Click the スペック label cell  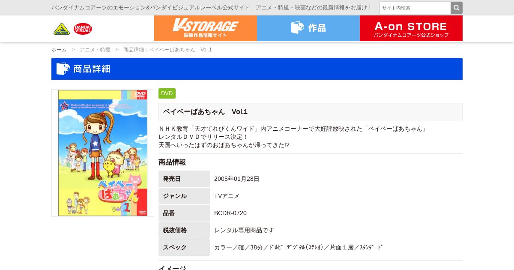pos(184,247)
